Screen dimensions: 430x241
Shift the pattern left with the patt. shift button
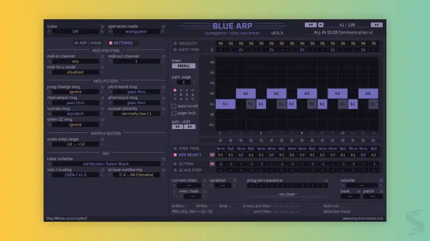click(178, 127)
